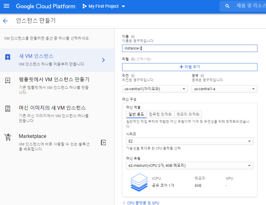The width and height of the screenshot is (266, 205).
Task: Click the Google Cloud Platform logo text
Action: (46, 6)
